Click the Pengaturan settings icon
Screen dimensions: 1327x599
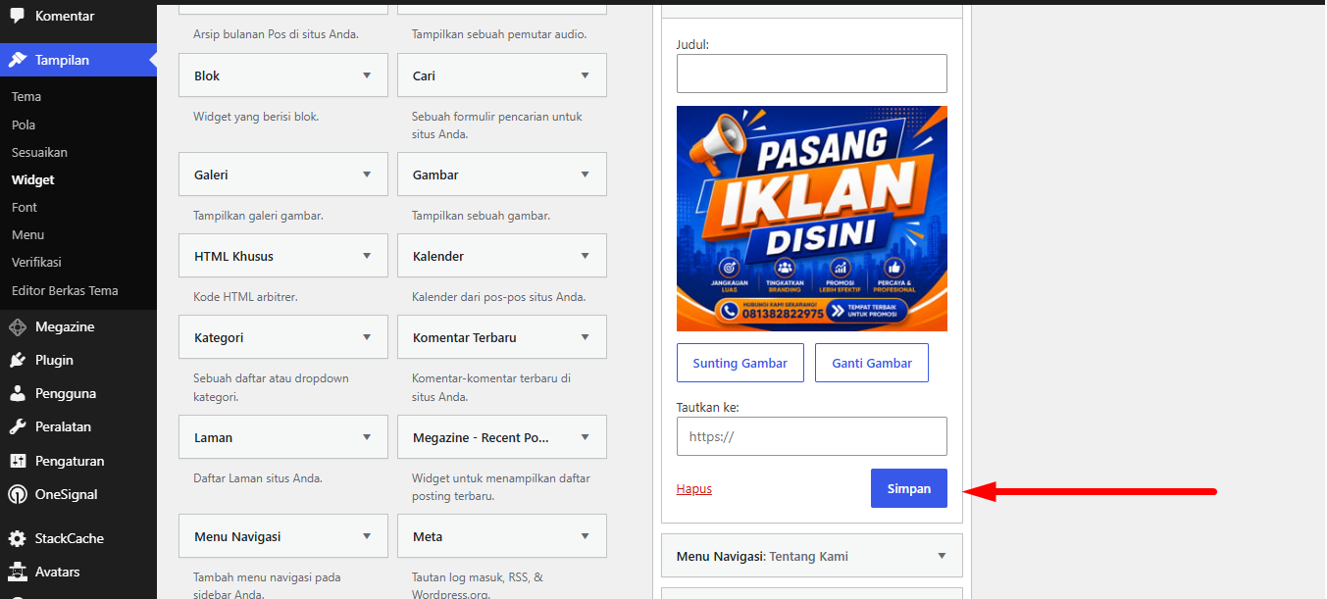(18, 461)
